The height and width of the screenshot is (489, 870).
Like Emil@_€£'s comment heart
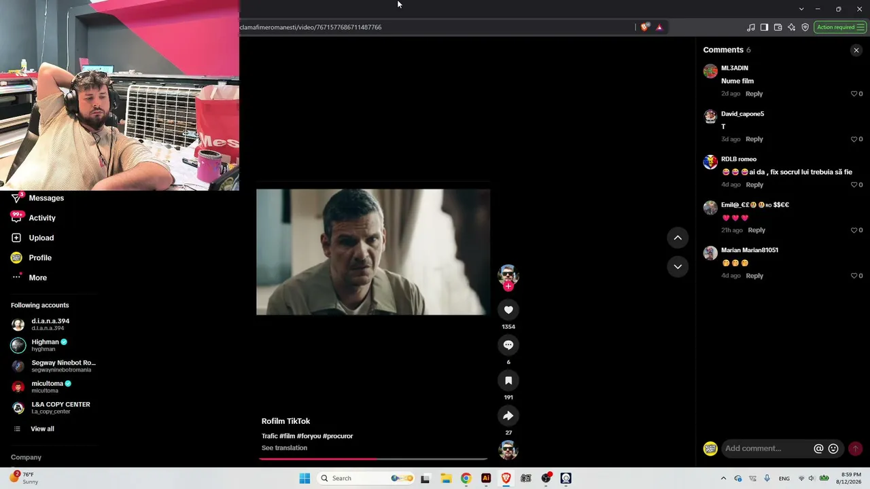pos(854,230)
